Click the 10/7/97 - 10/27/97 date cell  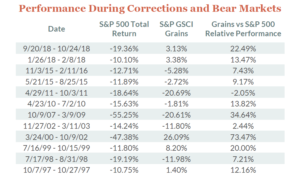point(56,170)
